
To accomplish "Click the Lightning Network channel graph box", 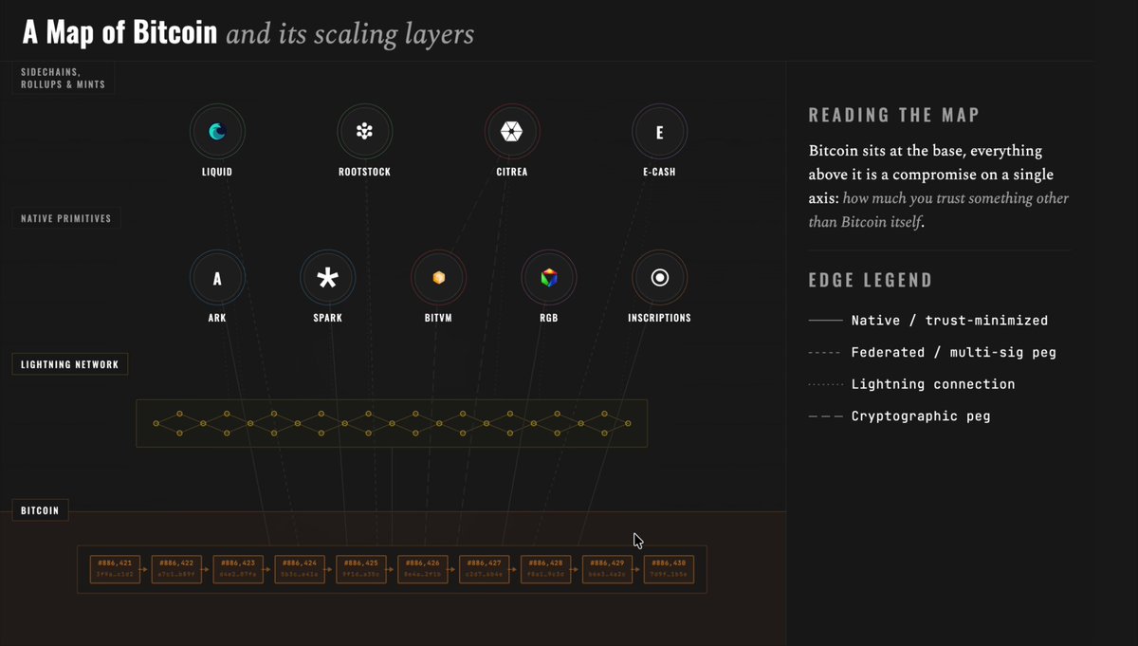I will [392, 423].
